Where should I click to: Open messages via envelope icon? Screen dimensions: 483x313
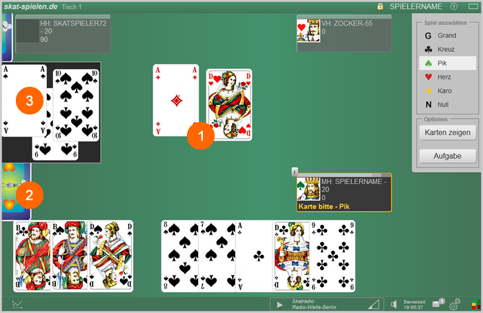point(437,304)
